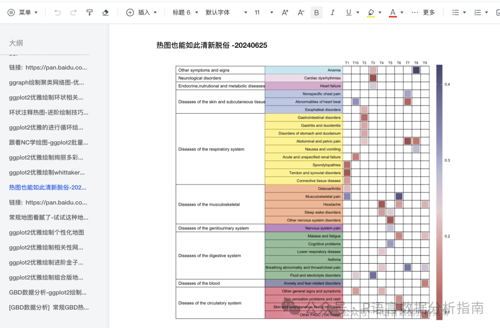Image resolution: width=500 pixels, height=328 pixels.
Task: Redo the last action
Action: (x=73, y=12)
